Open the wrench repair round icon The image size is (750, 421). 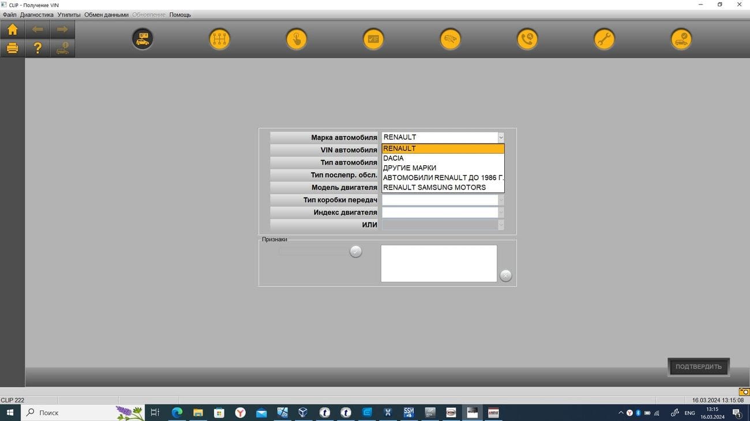pos(604,39)
